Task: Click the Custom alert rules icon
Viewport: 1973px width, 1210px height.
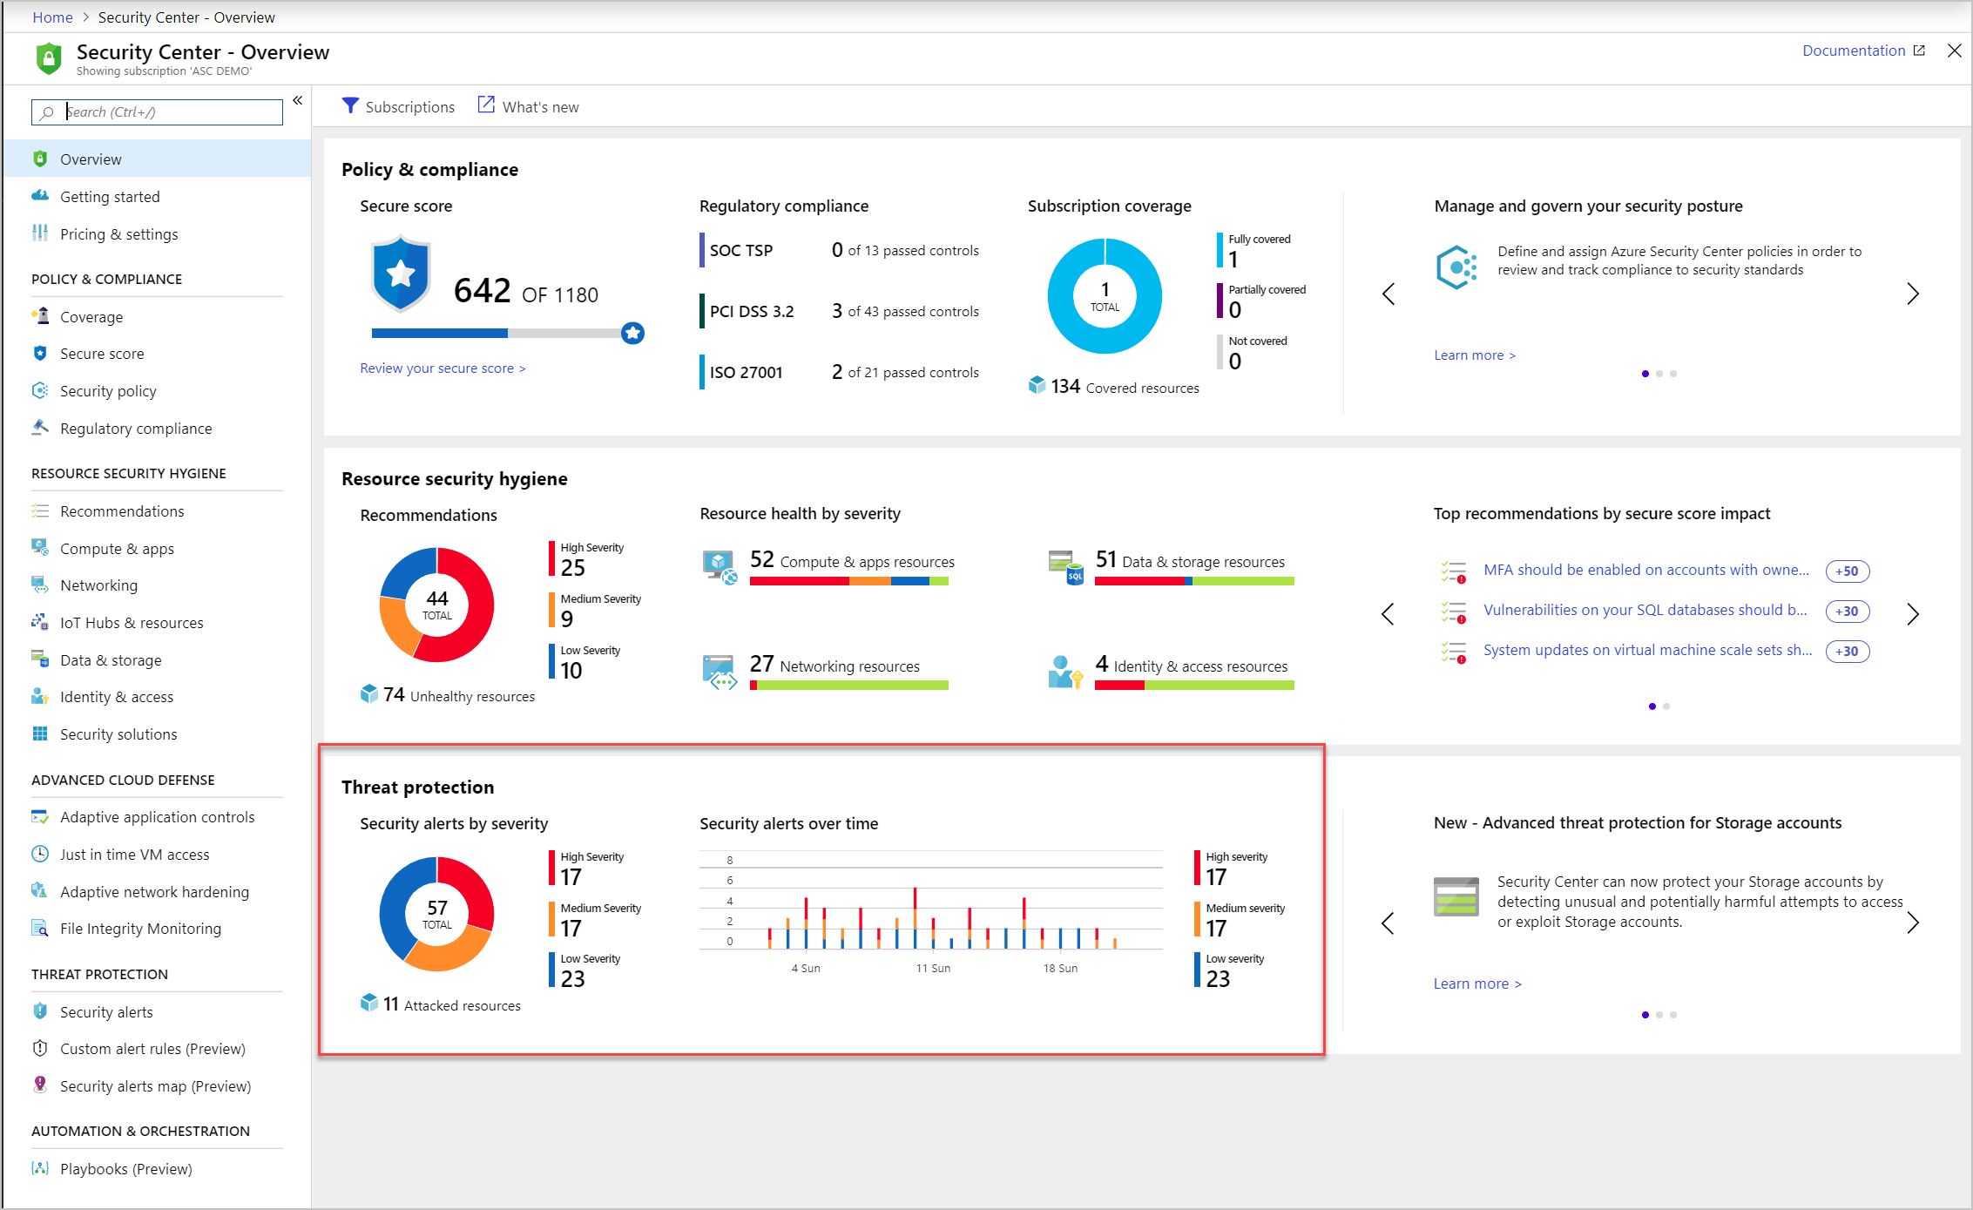Action: coord(40,1048)
